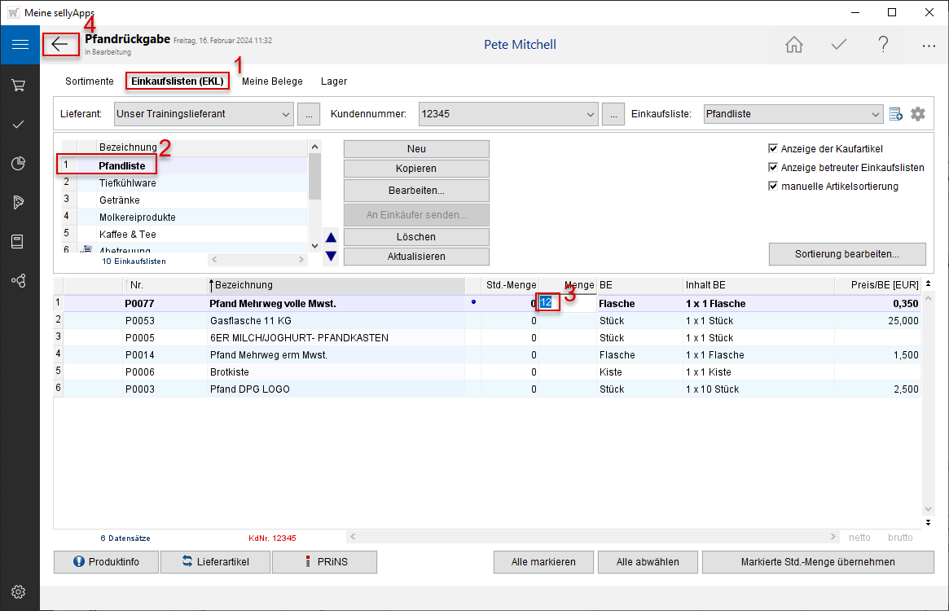Uncheck Anzeige der Kaufartikel
The height and width of the screenshot is (611, 949).
click(773, 149)
